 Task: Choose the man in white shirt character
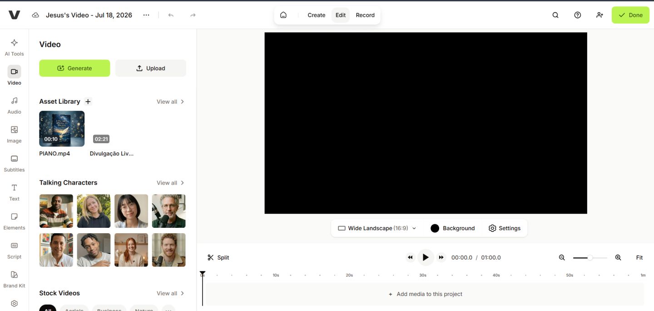coord(56,250)
